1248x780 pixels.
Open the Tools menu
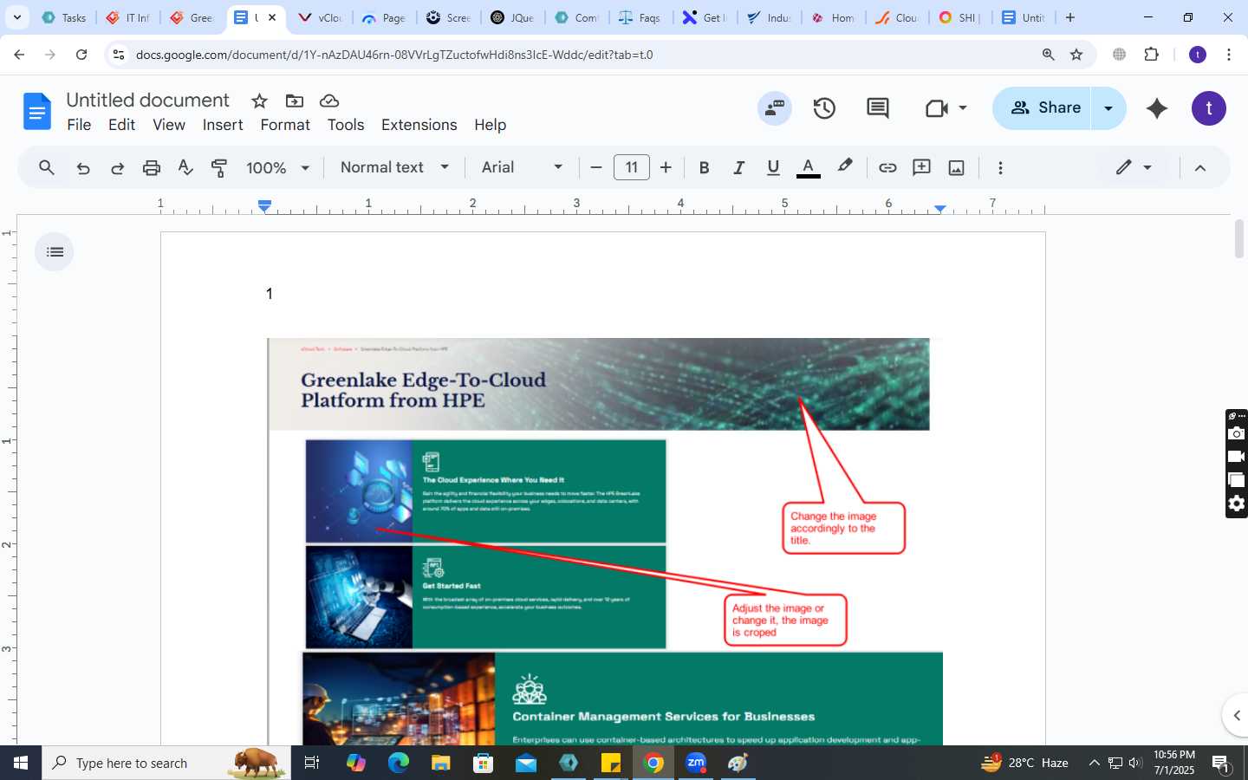(346, 125)
